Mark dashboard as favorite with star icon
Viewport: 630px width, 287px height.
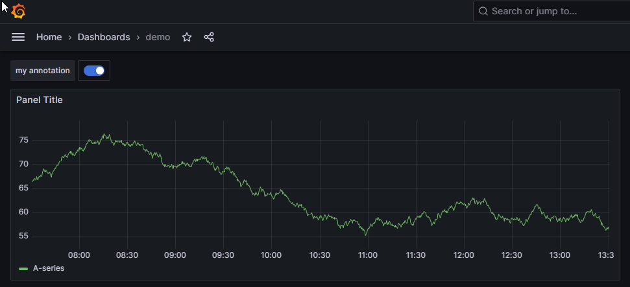click(187, 38)
